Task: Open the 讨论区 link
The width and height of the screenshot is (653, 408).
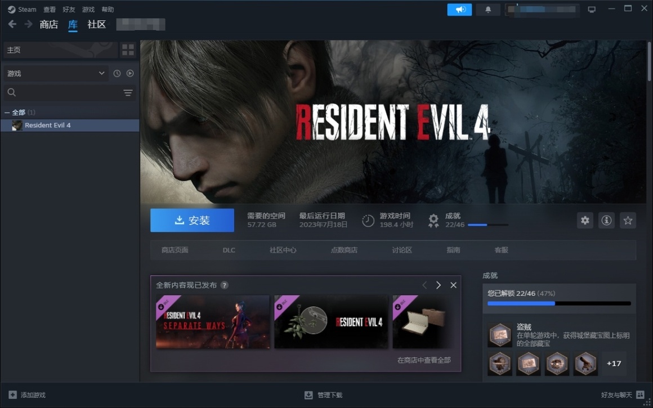Action: [402, 250]
